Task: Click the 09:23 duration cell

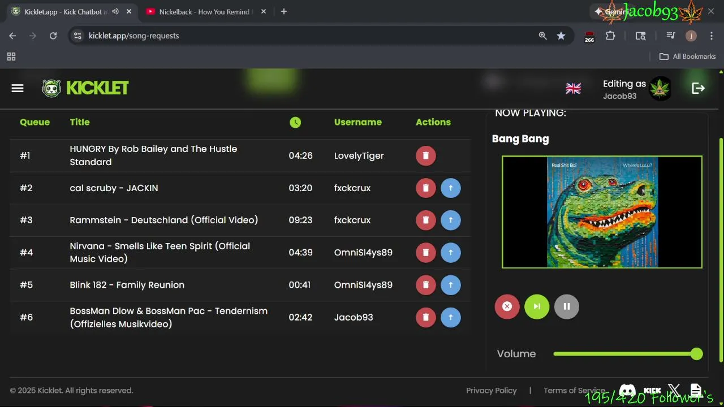Action: [x=300, y=220]
